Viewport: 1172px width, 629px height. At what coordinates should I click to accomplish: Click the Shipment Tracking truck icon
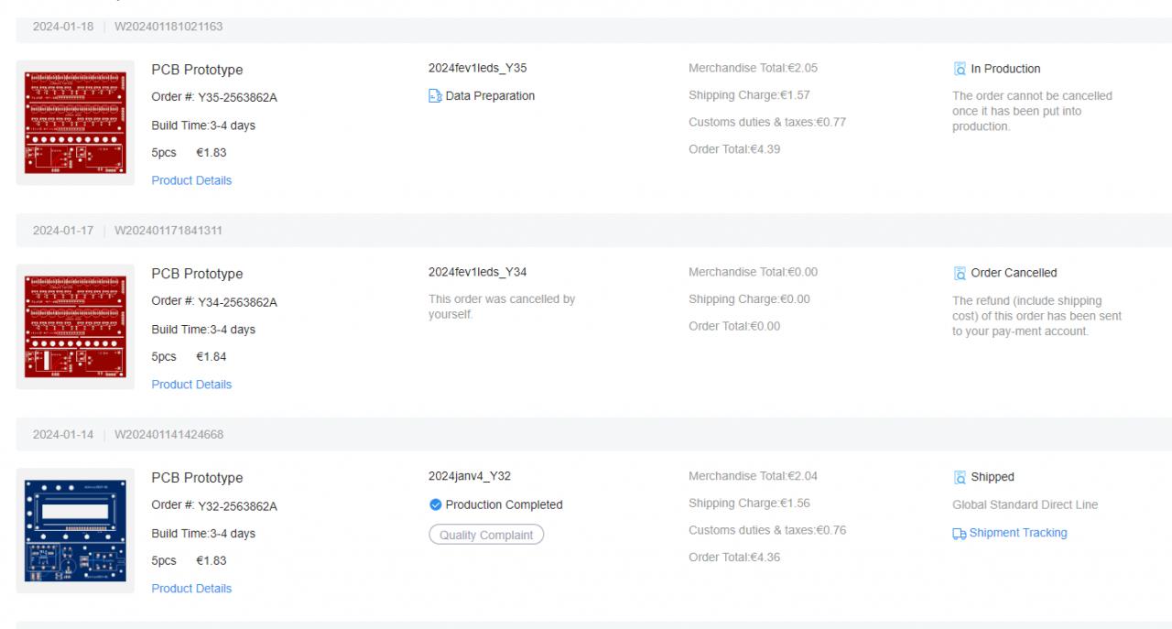point(960,533)
